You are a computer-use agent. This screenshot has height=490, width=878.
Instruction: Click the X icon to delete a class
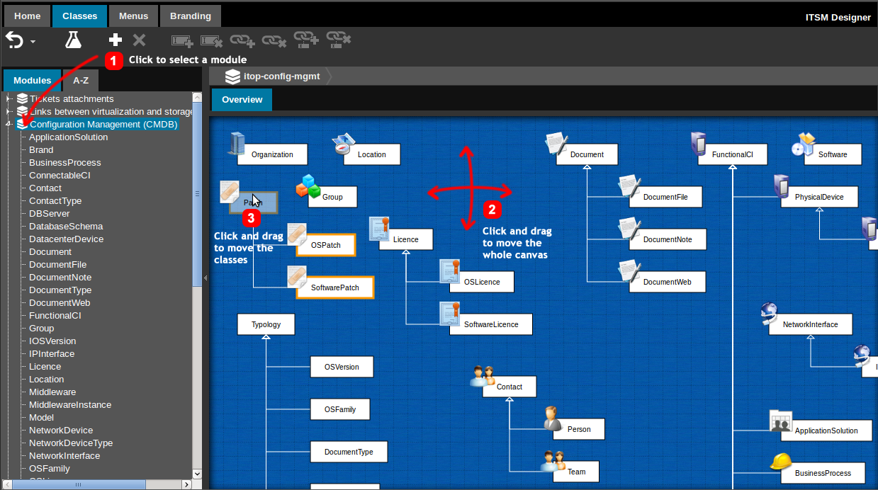[x=137, y=40]
